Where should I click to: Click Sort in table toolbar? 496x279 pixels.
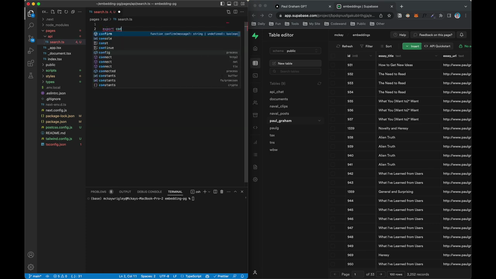coord(386,46)
